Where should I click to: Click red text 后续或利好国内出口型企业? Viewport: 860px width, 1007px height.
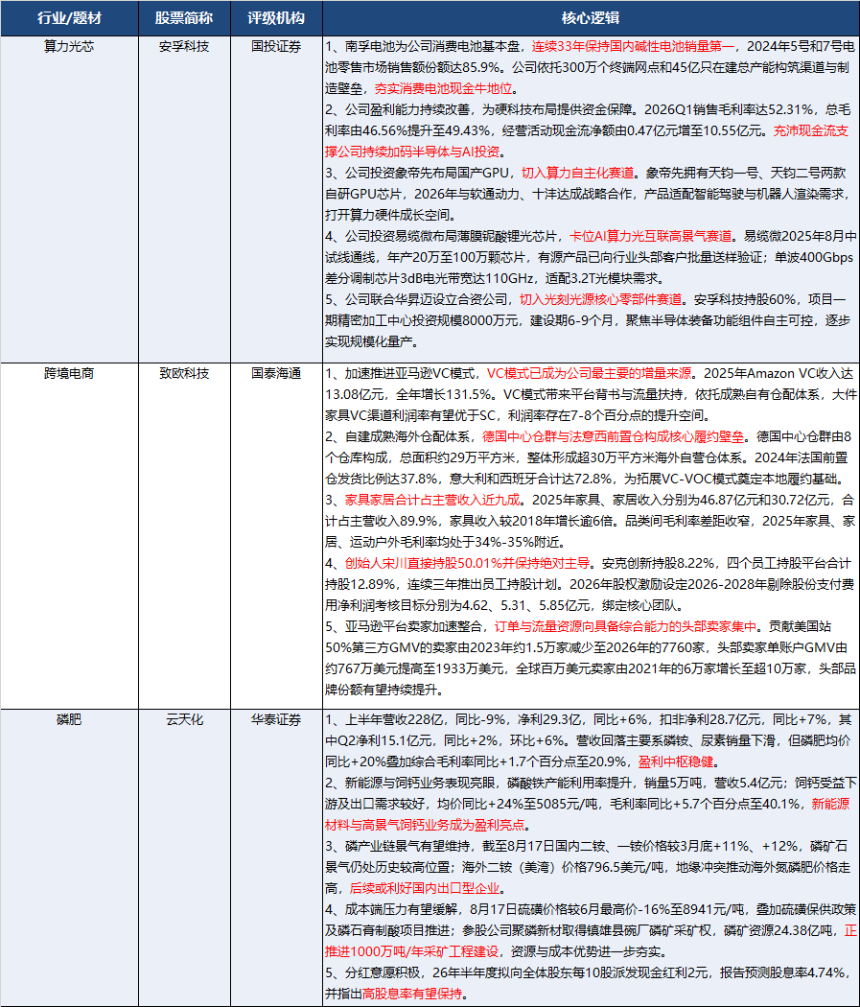(425, 888)
